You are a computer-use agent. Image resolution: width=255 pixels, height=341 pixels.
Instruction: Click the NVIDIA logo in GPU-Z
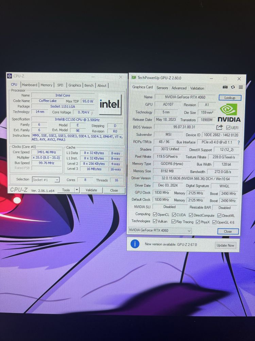(229, 113)
